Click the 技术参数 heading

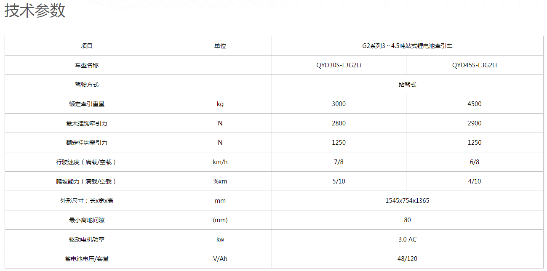(x=35, y=11)
